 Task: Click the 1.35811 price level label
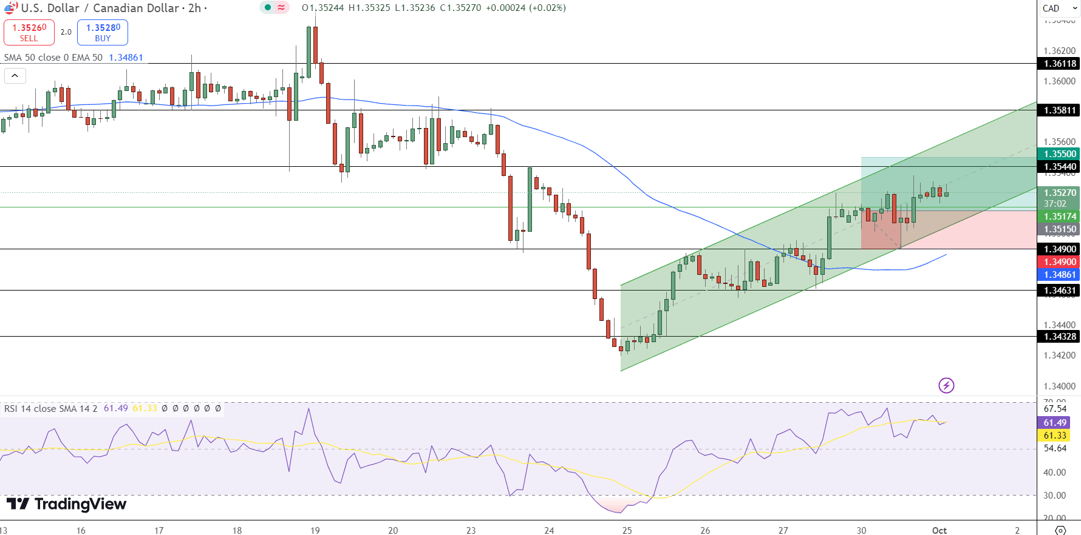tap(1059, 110)
